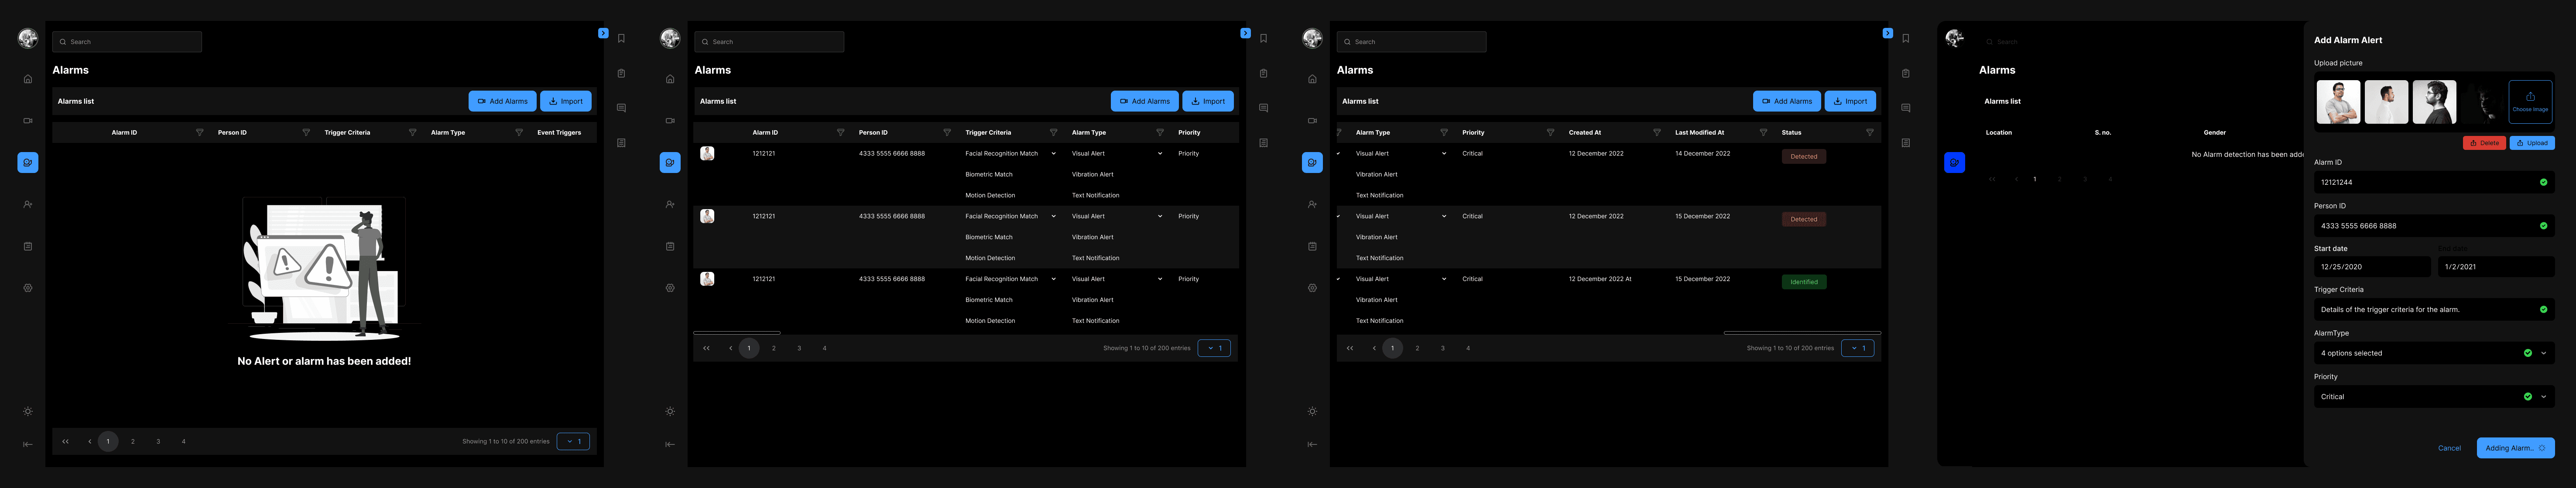Select the side-profile man picture thumbnail

pyautogui.click(x=2386, y=102)
